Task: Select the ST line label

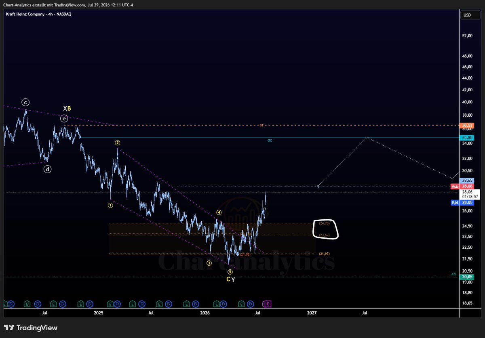Action: click(261, 126)
